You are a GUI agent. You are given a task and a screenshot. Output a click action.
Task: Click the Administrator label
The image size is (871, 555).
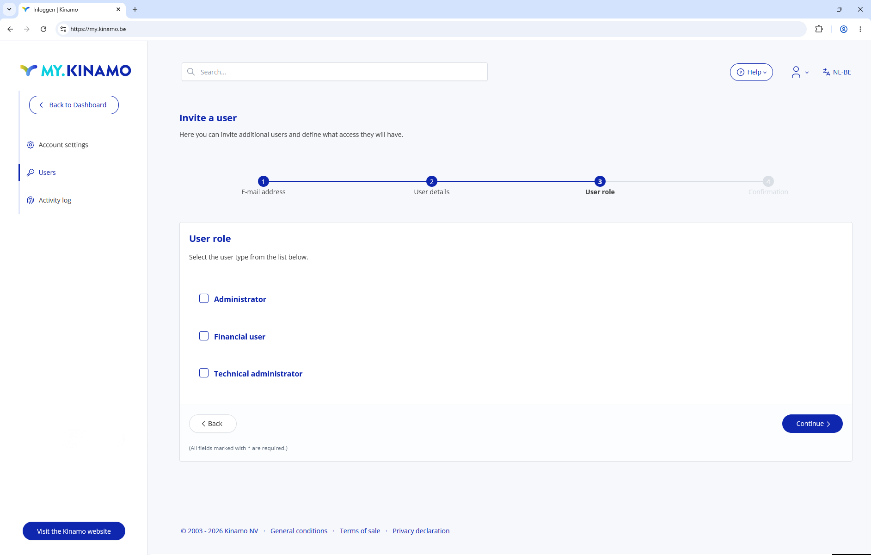[x=240, y=299]
